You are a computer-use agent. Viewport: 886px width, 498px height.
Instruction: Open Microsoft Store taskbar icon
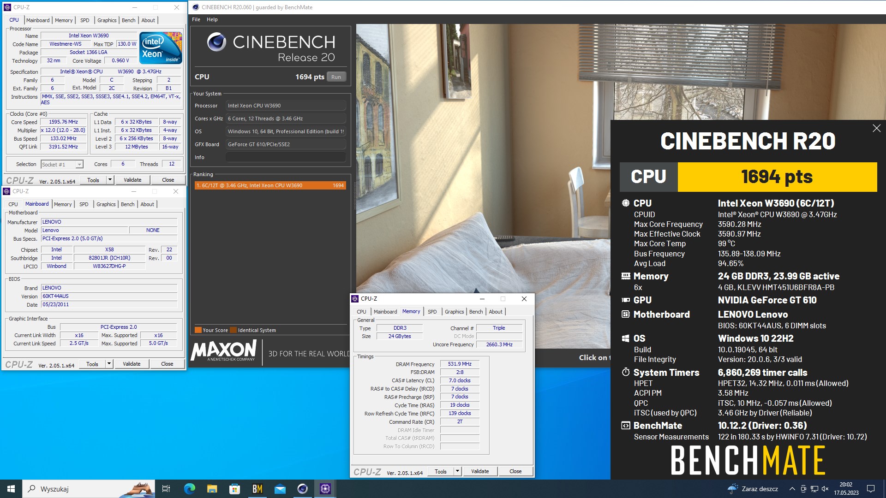click(x=234, y=489)
